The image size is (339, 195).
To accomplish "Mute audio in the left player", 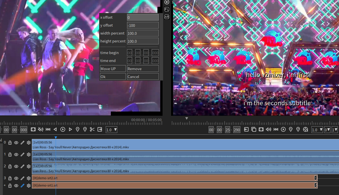I will (x=41, y=129).
